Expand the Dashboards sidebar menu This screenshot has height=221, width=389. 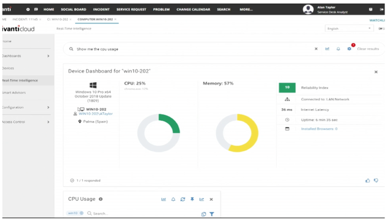click(26, 56)
